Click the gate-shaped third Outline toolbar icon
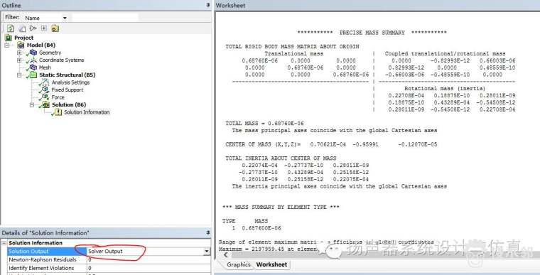This screenshot has width=540, height=275. [x=33, y=28]
